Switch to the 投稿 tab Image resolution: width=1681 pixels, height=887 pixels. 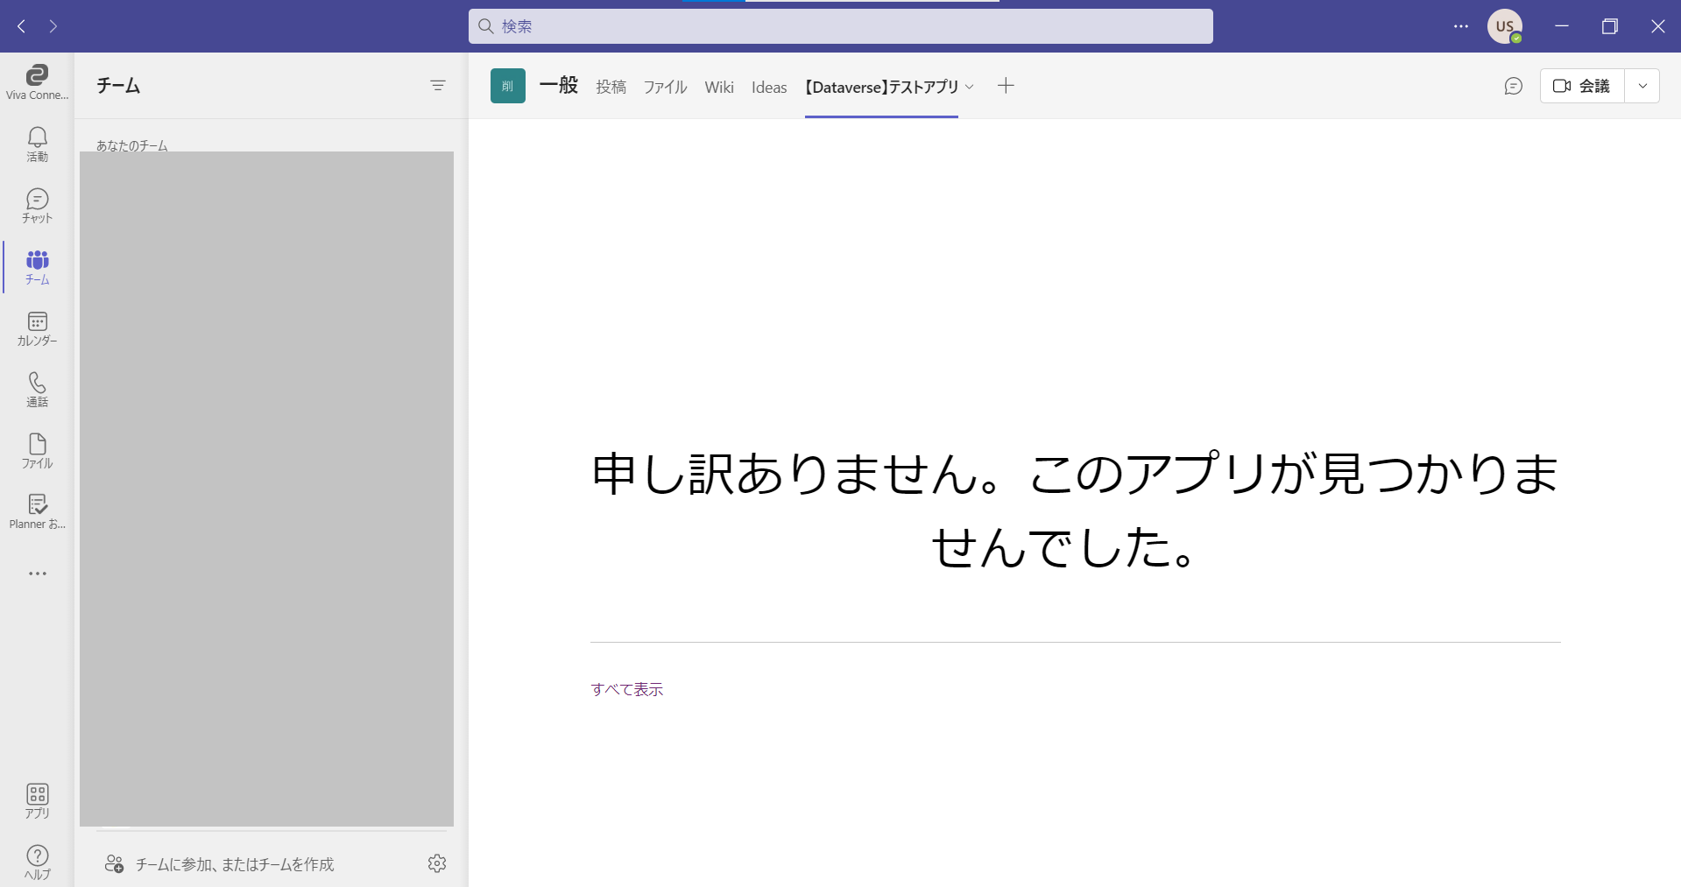[x=611, y=87]
